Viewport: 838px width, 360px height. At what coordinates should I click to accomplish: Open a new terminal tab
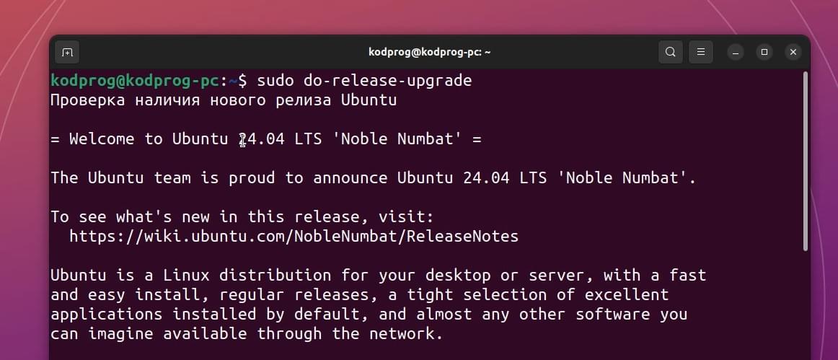pos(67,52)
